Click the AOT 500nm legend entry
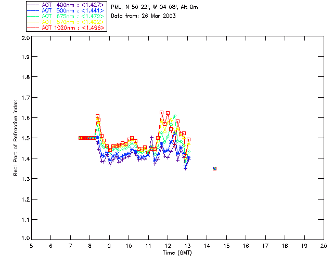 pyautogui.click(x=66, y=10)
